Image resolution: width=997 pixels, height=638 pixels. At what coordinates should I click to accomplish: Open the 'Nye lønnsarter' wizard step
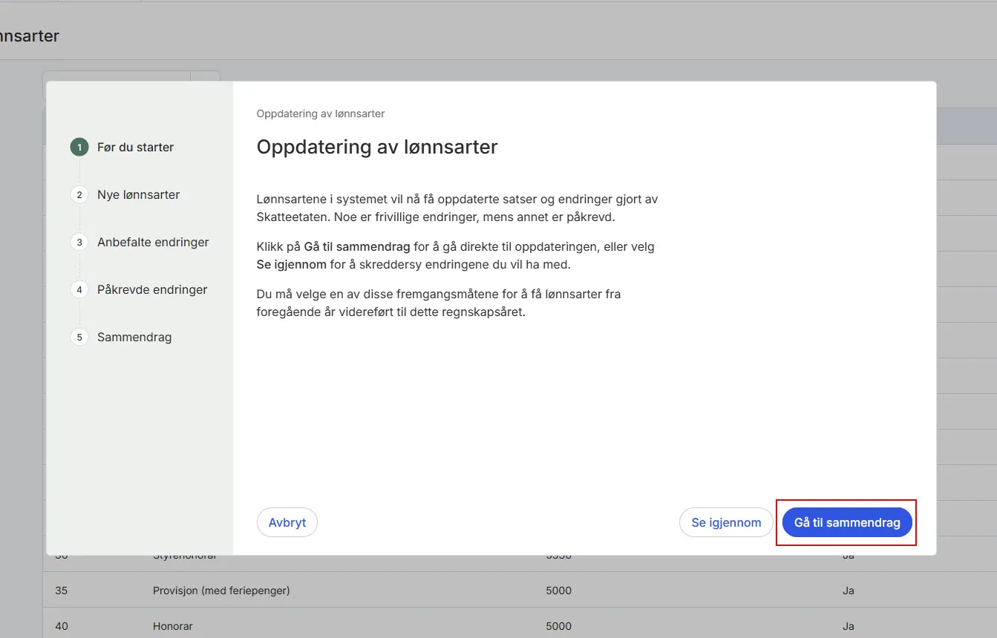138,194
